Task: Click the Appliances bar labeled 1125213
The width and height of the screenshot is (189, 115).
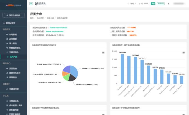Action: pyautogui.click(x=149, y=75)
